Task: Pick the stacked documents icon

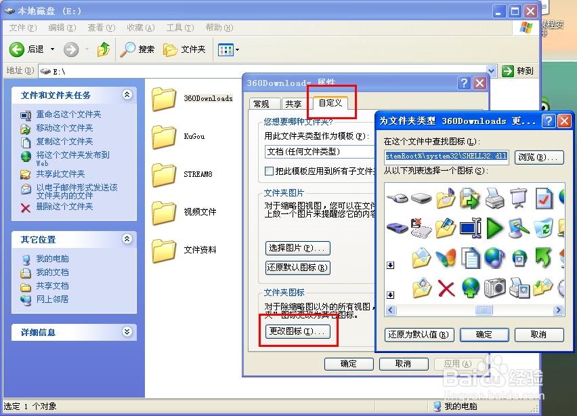Action: (x=470, y=257)
